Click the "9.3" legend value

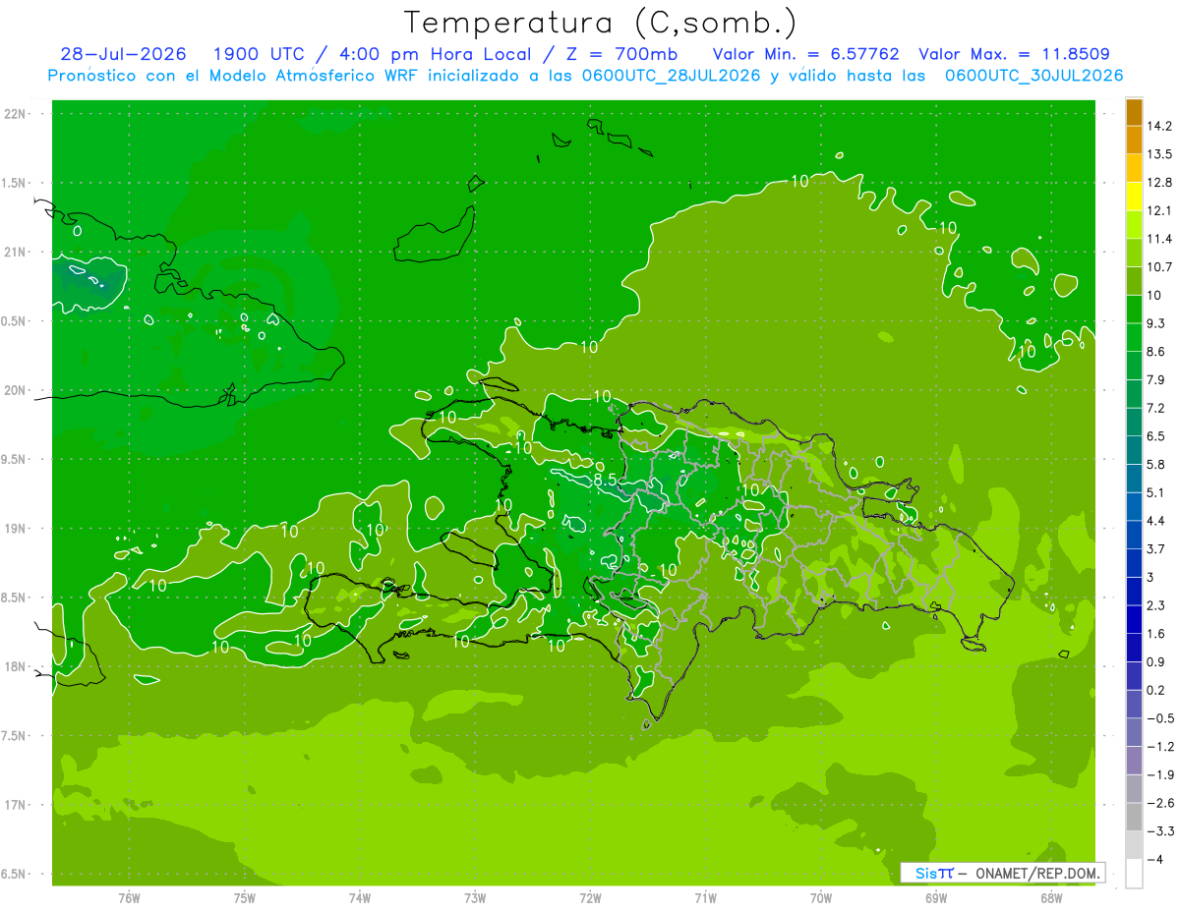(x=1155, y=323)
